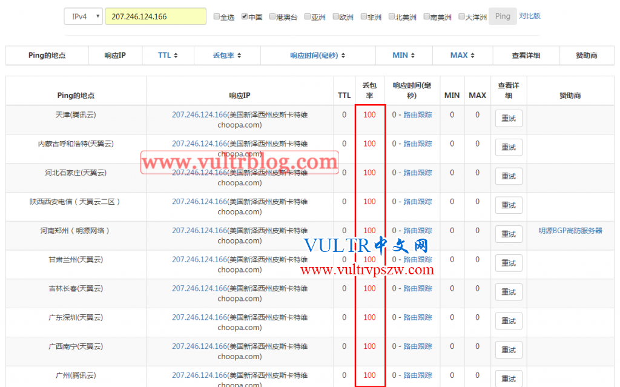Open 路由跟踪 for 天津(腾讯云) row
The image size is (620, 387).
point(418,114)
